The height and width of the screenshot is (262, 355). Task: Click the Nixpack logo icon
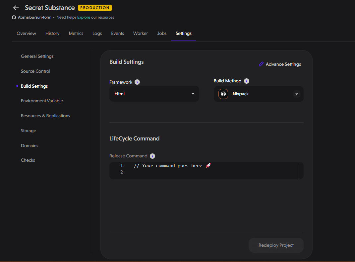tap(223, 94)
